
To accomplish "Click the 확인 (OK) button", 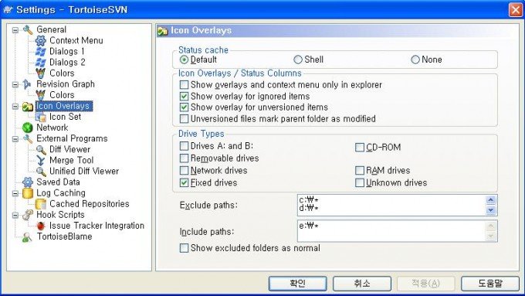I will point(298,284).
